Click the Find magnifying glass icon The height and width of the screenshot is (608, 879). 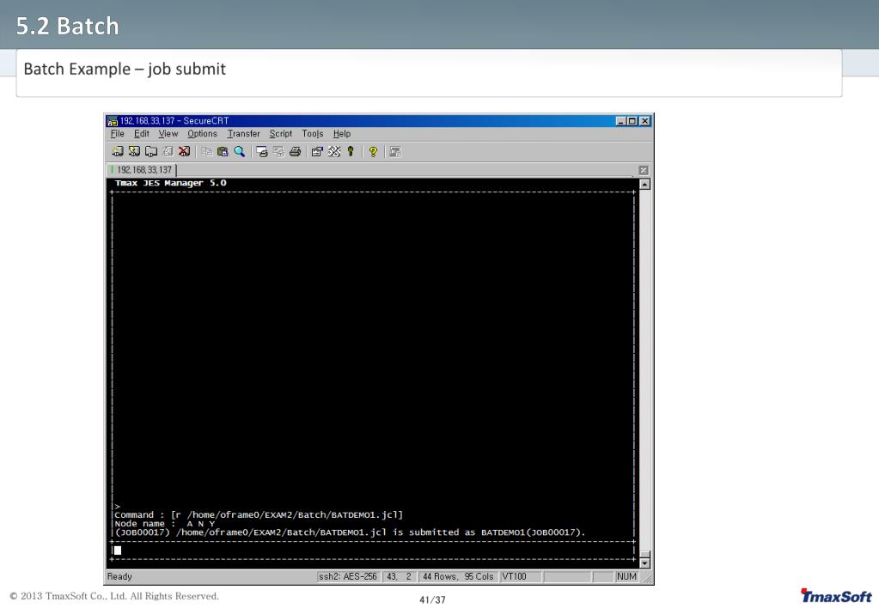(x=240, y=151)
